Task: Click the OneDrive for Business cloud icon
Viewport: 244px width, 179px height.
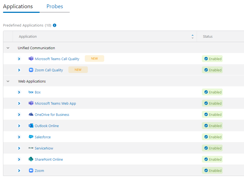Action: tap(31, 115)
